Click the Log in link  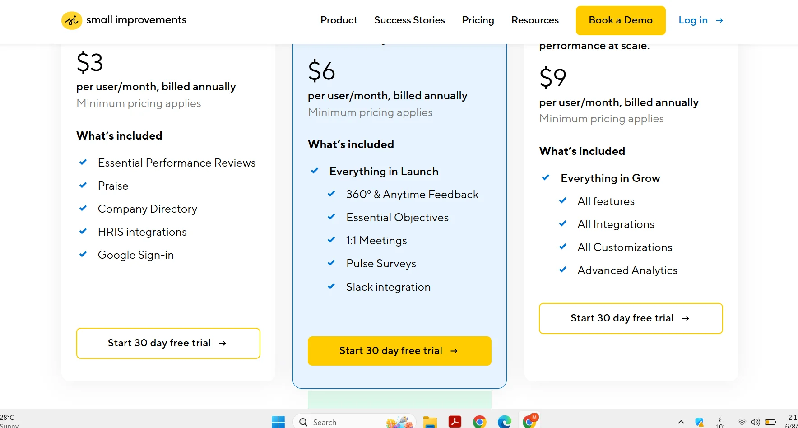pyautogui.click(x=701, y=20)
